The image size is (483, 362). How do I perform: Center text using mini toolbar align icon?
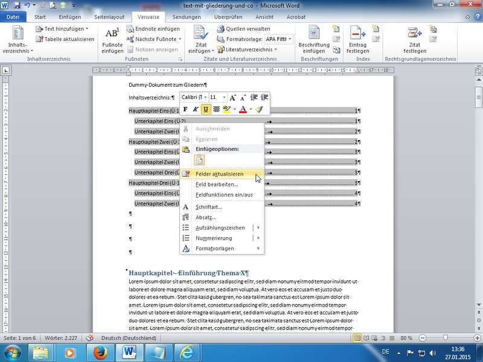pos(216,109)
